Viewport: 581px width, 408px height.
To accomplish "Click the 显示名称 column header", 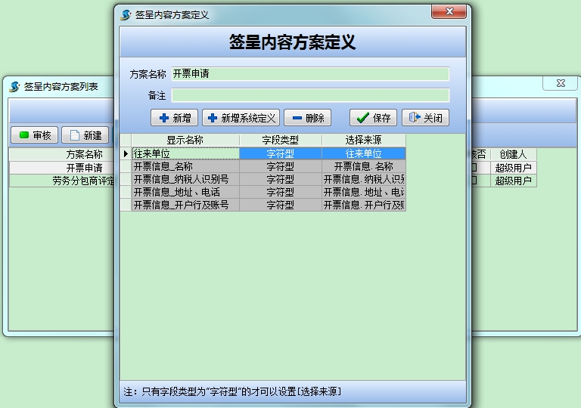I will (185, 141).
